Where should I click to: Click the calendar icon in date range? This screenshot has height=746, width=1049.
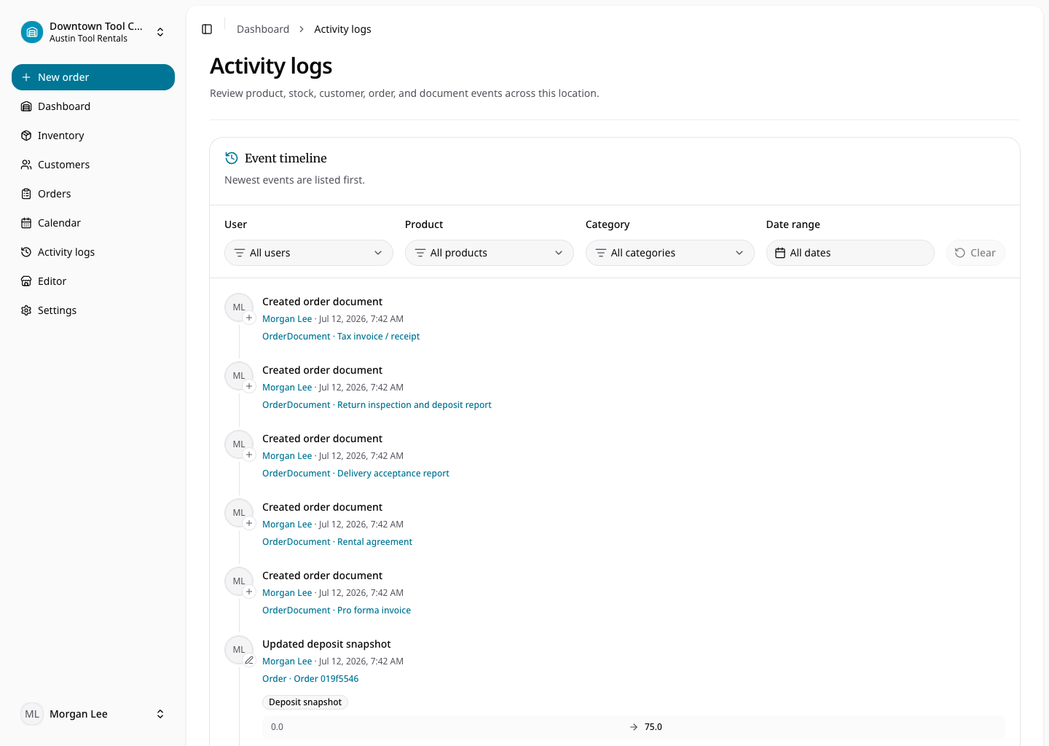click(x=780, y=253)
